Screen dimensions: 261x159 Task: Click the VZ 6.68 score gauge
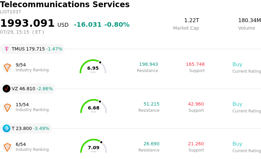94,106
